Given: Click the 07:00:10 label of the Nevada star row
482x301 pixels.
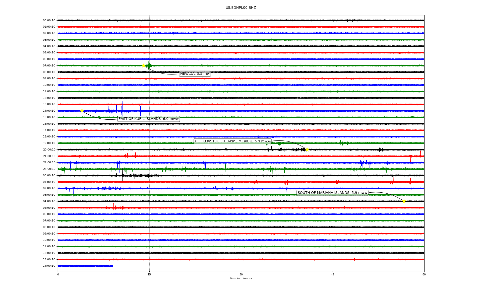Looking at the screenshot, I should 49,66.
